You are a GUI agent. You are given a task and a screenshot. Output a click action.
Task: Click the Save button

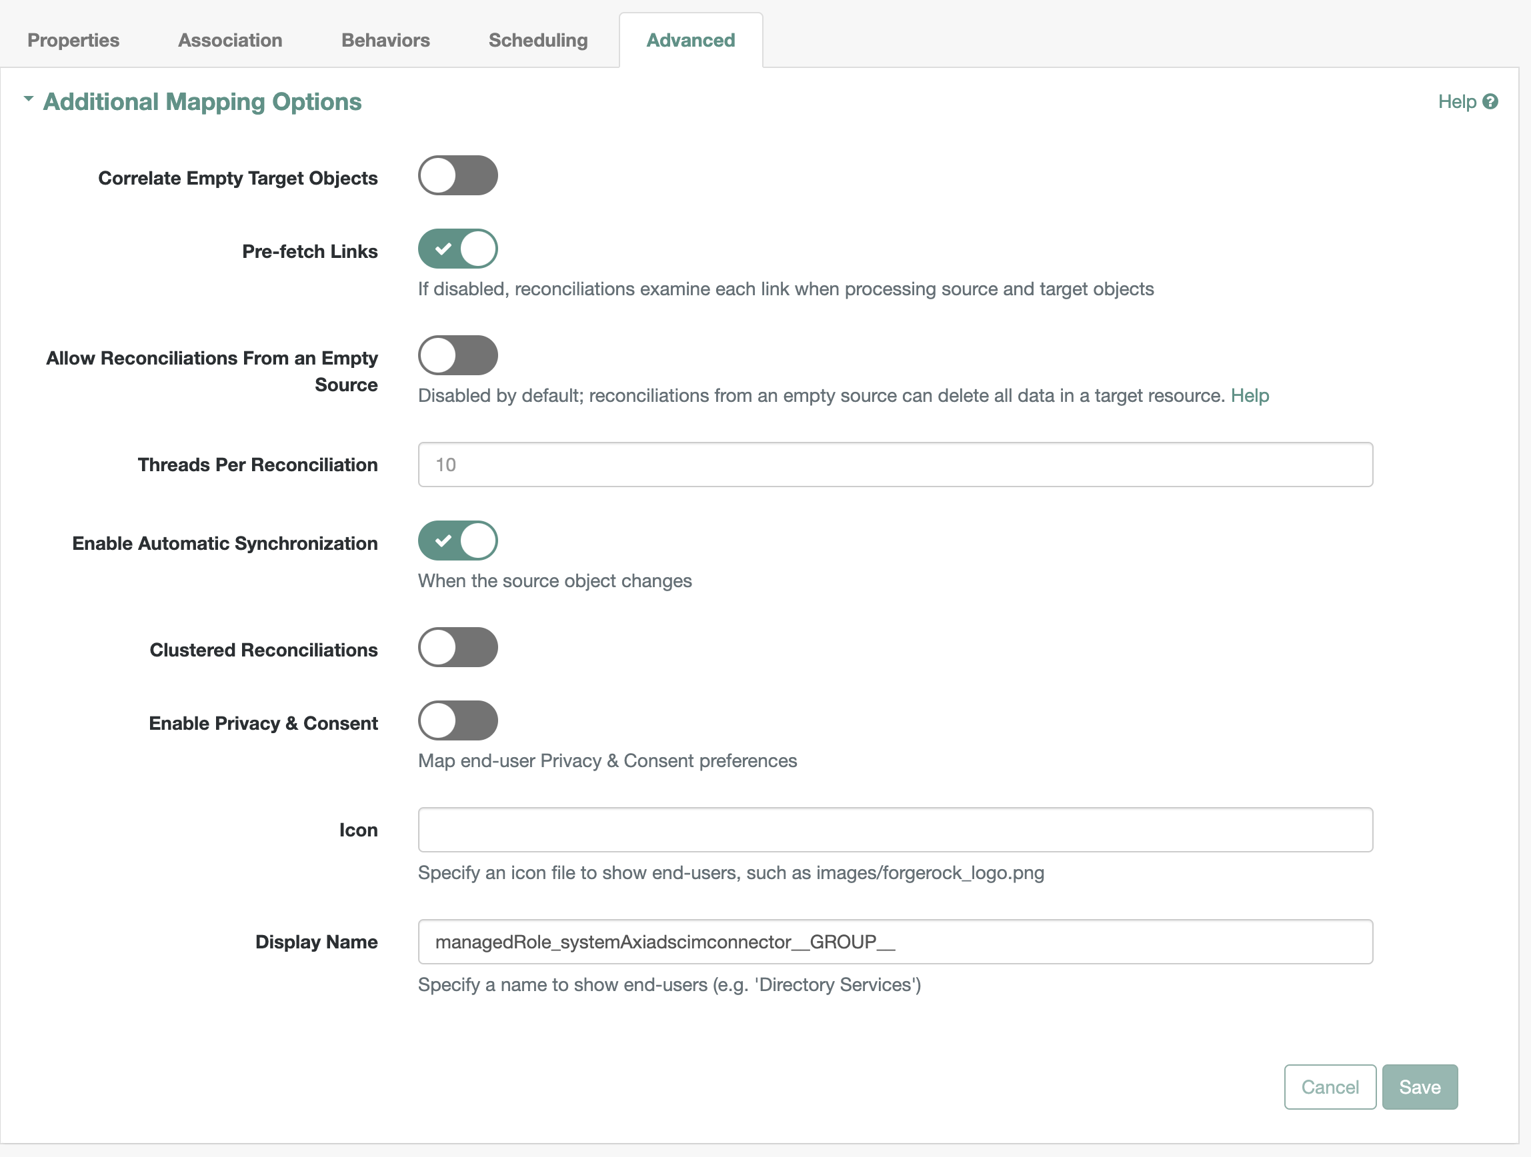pyautogui.click(x=1419, y=1087)
